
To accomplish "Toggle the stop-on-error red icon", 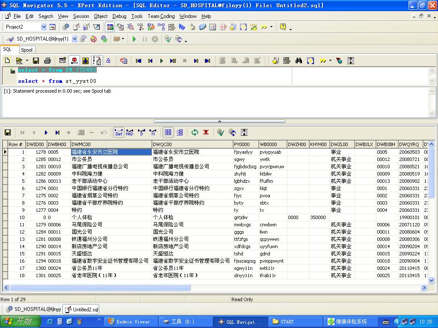I will click(x=74, y=61).
